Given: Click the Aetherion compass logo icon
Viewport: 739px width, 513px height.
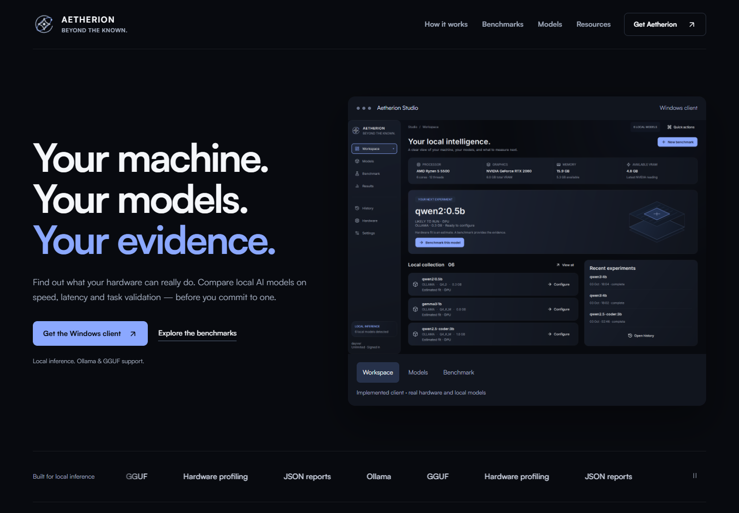Looking at the screenshot, I should [44, 24].
